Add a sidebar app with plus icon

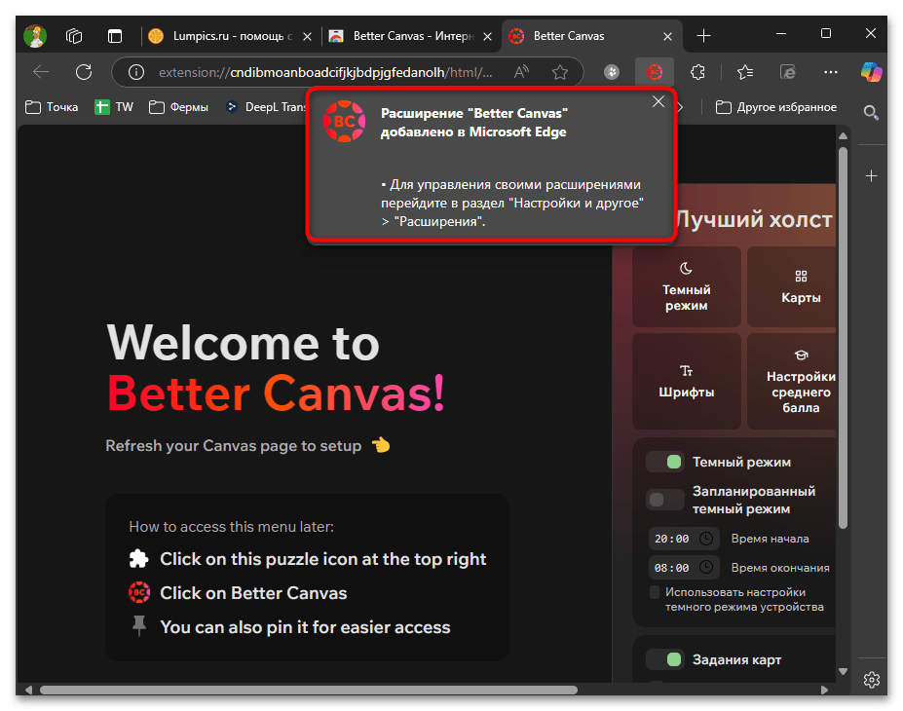tap(871, 175)
